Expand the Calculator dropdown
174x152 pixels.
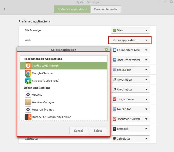pos(130,139)
